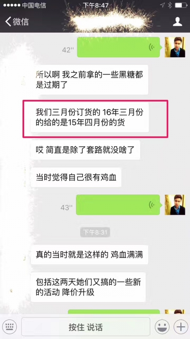
Task: Tap the back chevron arrow icon
Action: 8,22
